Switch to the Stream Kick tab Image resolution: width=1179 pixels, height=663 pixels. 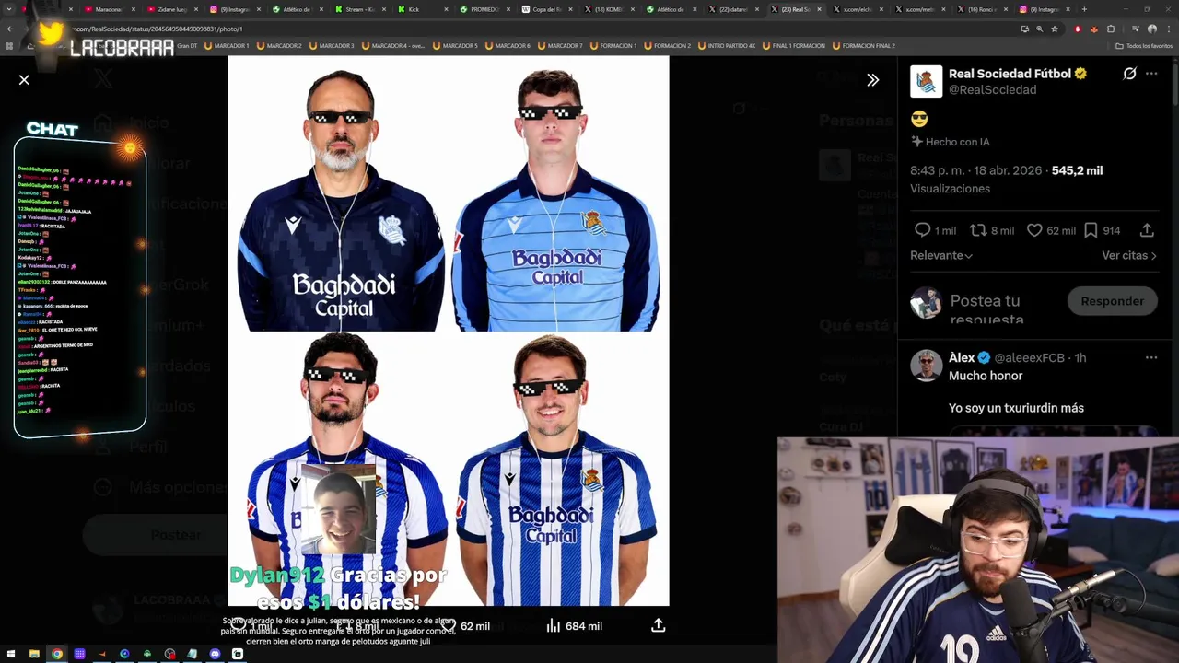click(359, 9)
